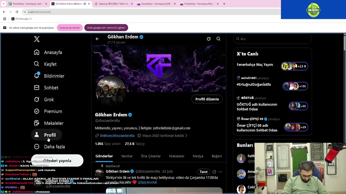346x194 pixels.
Task: Open a new browser tab
Action: [224, 4]
